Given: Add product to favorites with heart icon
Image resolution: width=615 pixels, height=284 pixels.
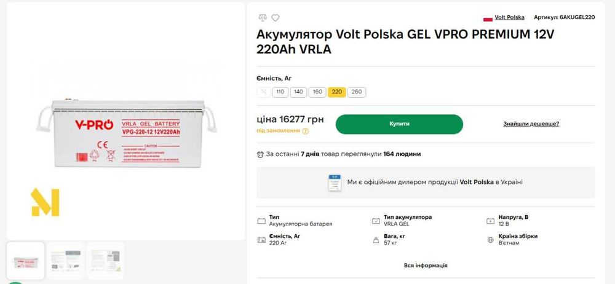Looking at the screenshot, I should tap(276, 18).
